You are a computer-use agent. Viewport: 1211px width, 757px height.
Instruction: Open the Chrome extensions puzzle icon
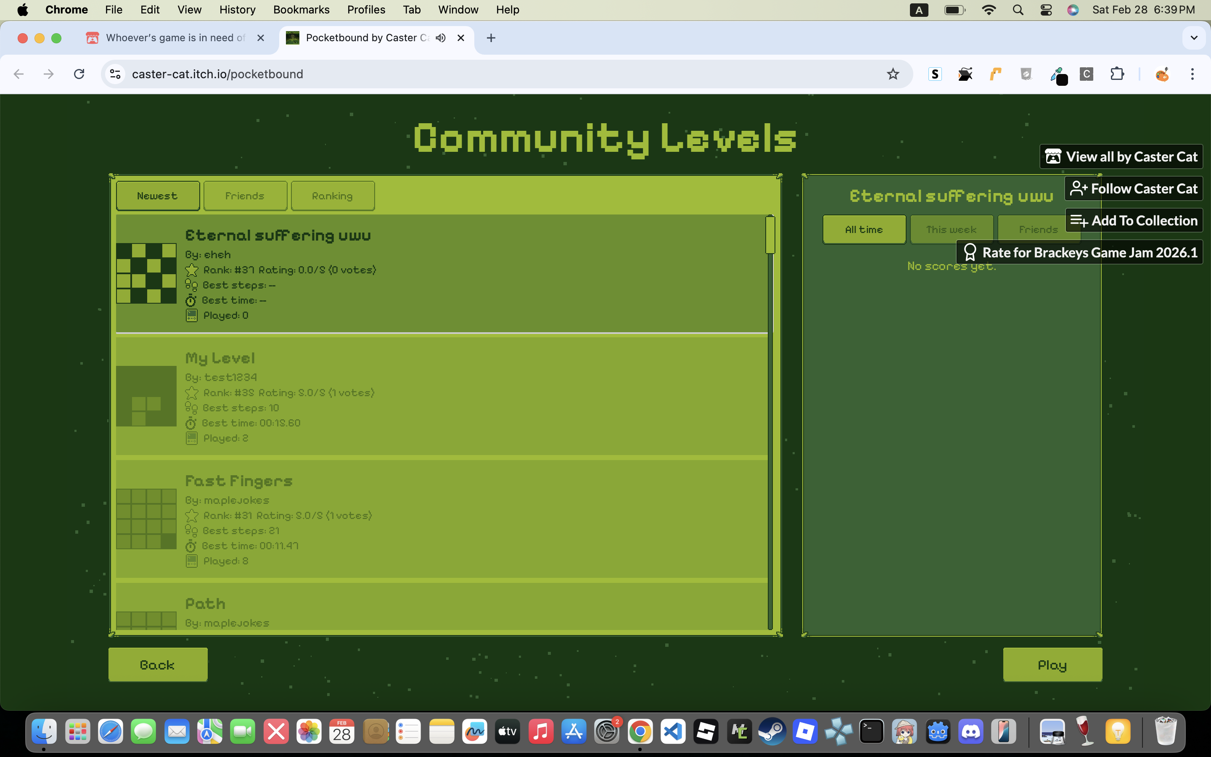point(1117,74)
